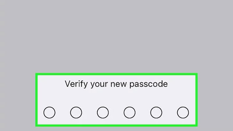Select the third passcode digit circle

pyautogui.click(x=103, y=112)
